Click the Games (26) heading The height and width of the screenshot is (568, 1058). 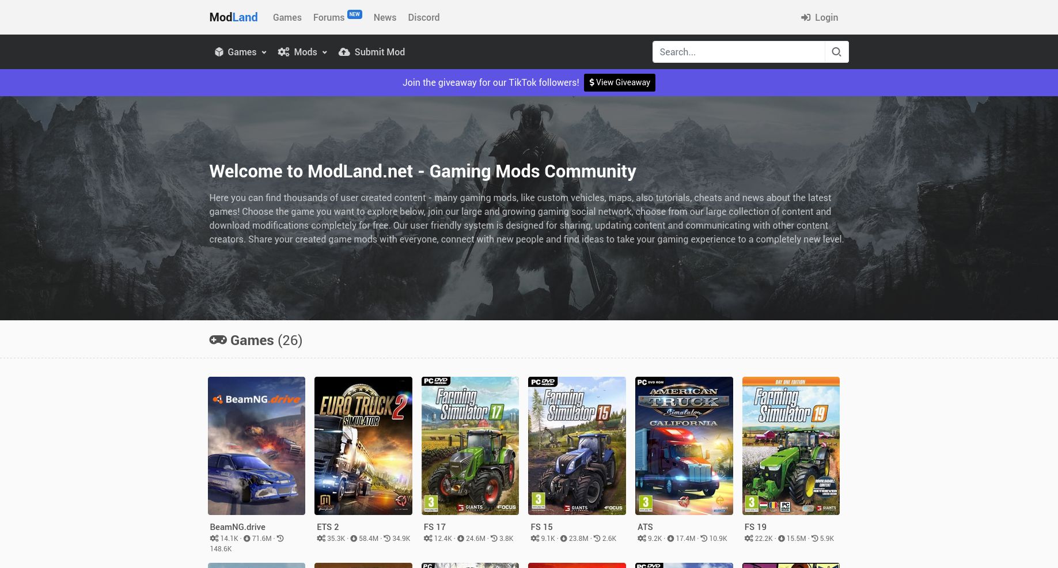(x=266, y=340)
